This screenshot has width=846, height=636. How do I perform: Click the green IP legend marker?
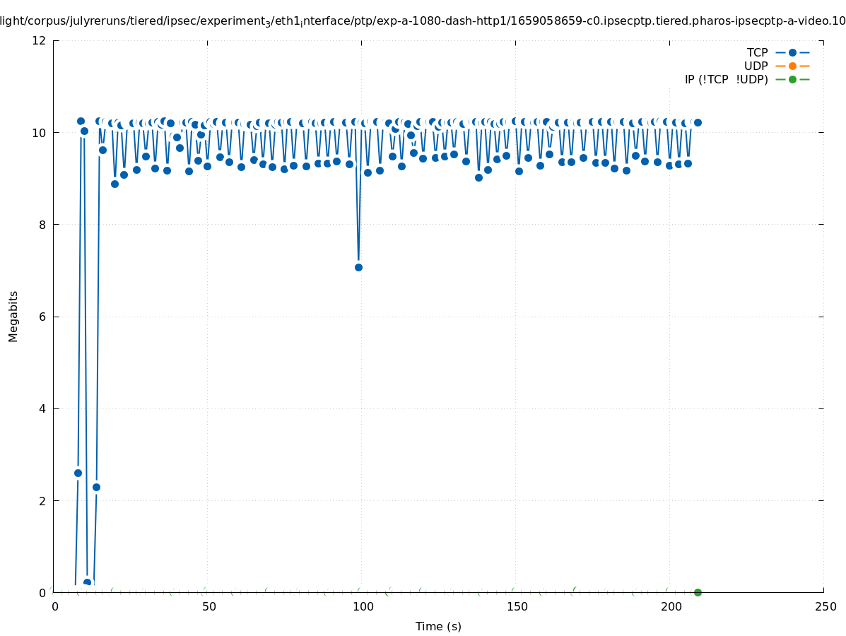click(x=792, y=79)
